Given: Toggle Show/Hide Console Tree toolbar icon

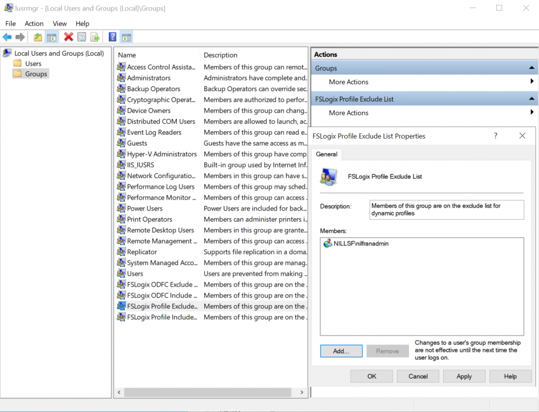Looking at the screenshot, I should tap(52, 37).
